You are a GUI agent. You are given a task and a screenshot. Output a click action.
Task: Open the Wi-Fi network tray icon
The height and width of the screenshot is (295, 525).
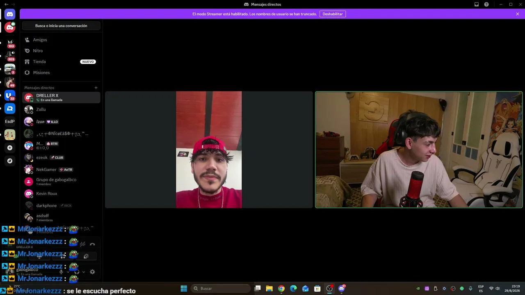(x=491, y=288)
